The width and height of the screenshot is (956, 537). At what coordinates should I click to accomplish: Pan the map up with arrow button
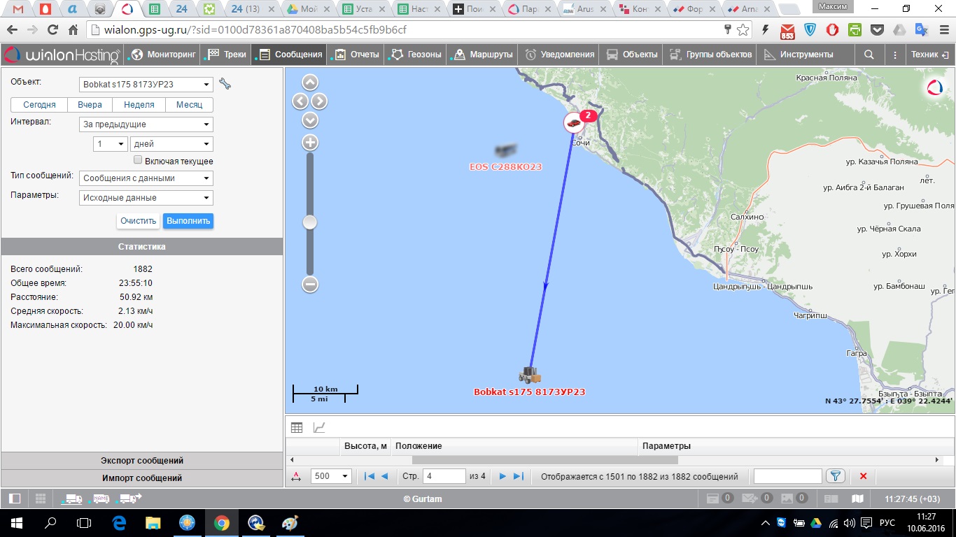[309, 83]
